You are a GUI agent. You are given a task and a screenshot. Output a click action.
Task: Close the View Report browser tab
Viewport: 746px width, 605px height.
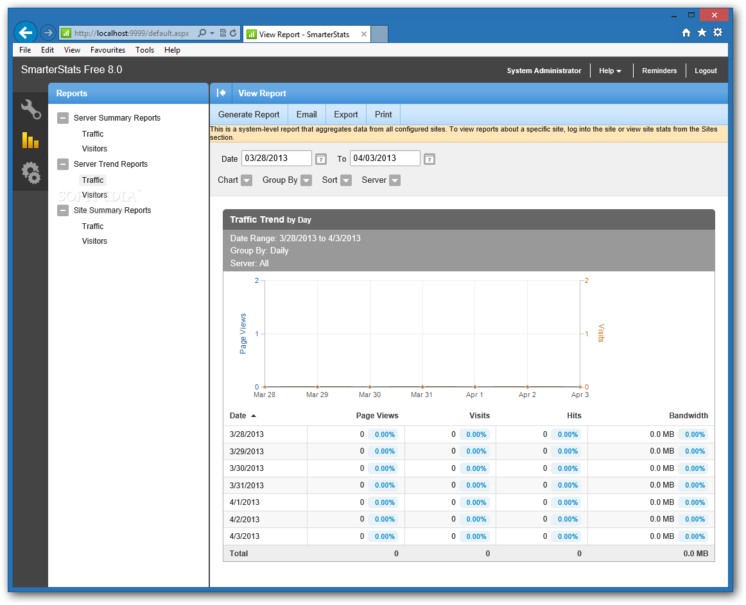(x=364, y=34)
